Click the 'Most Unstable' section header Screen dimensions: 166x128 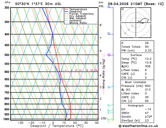click(x=135, y=82)
